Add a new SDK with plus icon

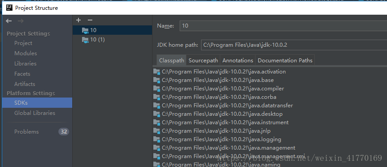78,20
